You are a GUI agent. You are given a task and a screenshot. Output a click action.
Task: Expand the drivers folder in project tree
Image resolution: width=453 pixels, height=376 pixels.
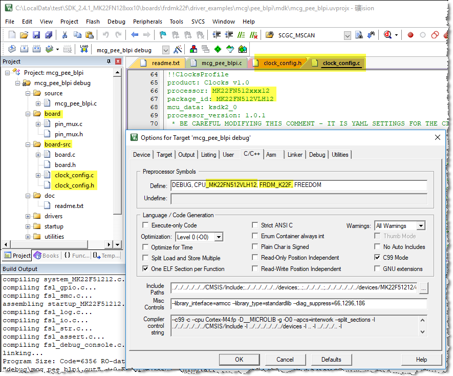[28, 216]
